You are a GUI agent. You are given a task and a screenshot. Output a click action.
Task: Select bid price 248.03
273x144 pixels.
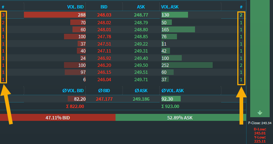click(104, 15)
